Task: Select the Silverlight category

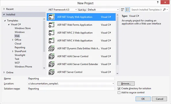Action: point(20,55)
